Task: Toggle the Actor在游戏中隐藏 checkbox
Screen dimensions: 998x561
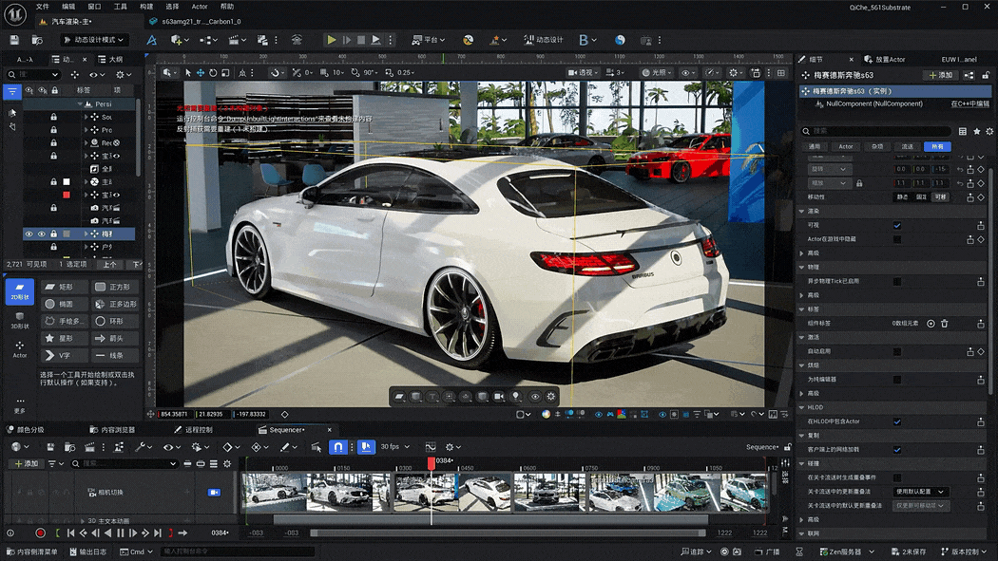Action: point(897,239)
